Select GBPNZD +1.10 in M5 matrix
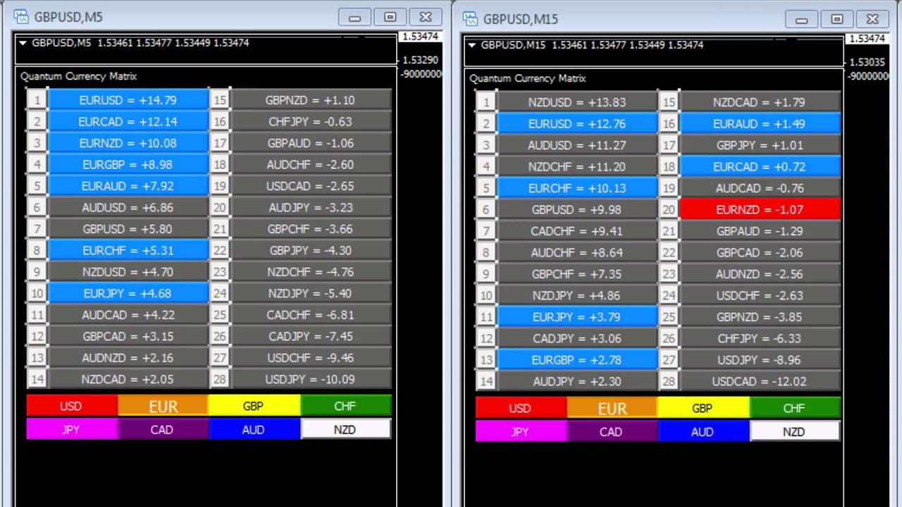Viewport: 902px width, 507px height. pyautogui.click(x=311, y=101)
